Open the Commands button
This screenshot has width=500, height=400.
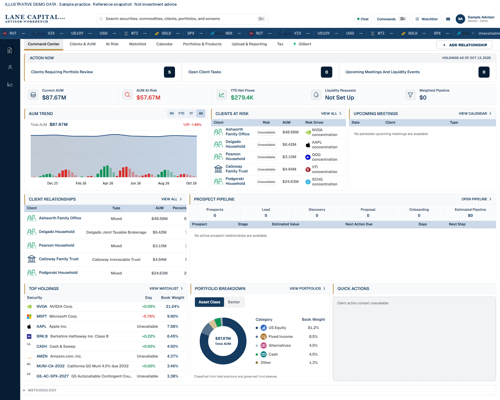coord(392,19)
